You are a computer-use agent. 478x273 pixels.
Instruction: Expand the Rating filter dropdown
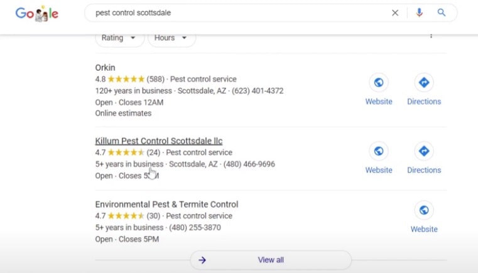click(119, 38)
